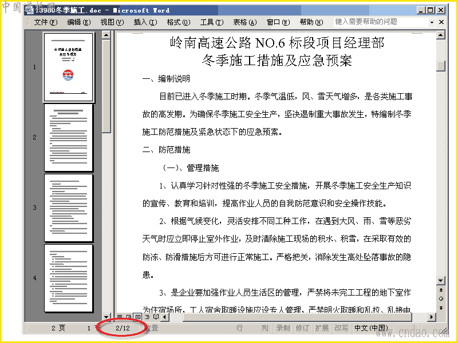Expand the help question box dropdown arrow
This screenshot has width=458, height=343.
pyautogui.click(x=432, y=22)
